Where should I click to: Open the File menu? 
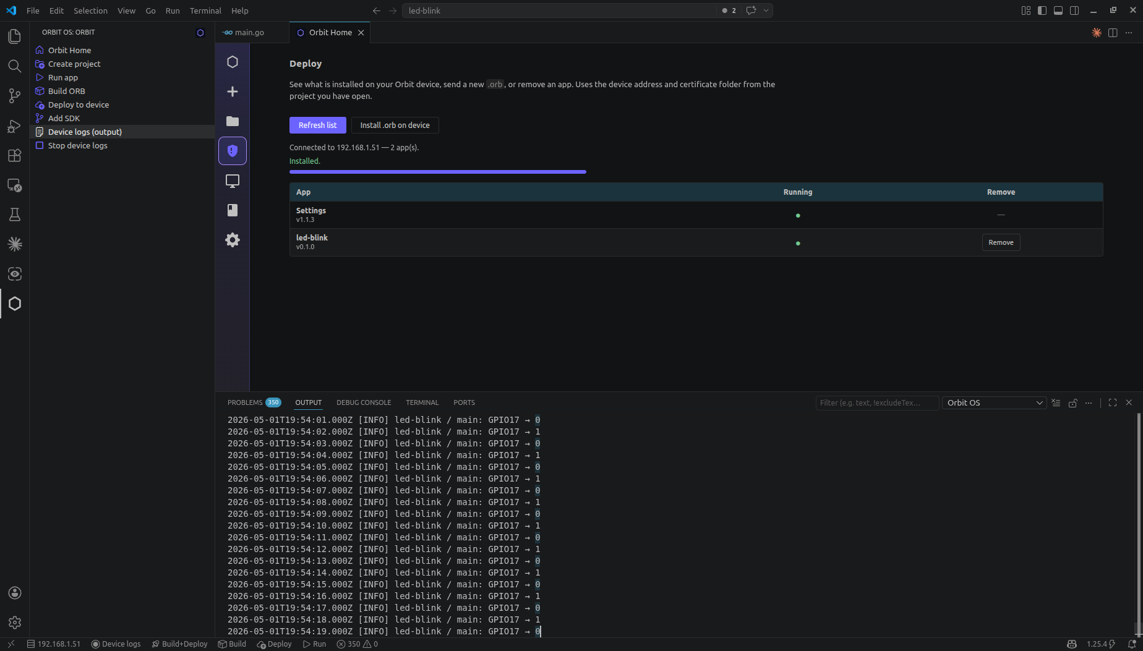tap(33, 11)
